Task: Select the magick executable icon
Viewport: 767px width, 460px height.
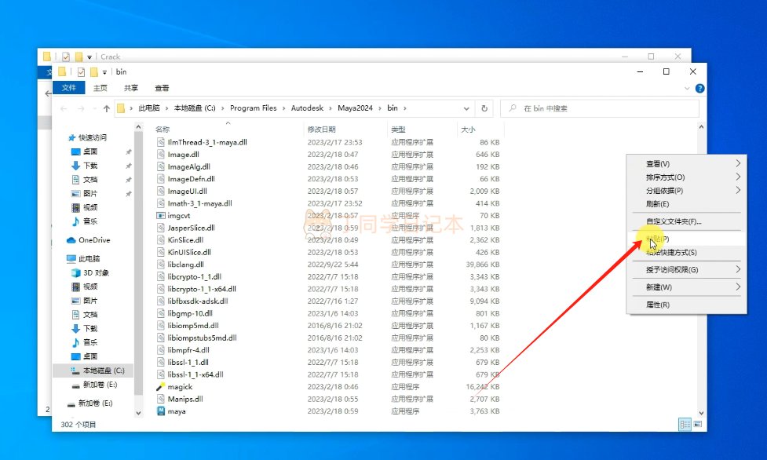Action: [x=161, y=387]
